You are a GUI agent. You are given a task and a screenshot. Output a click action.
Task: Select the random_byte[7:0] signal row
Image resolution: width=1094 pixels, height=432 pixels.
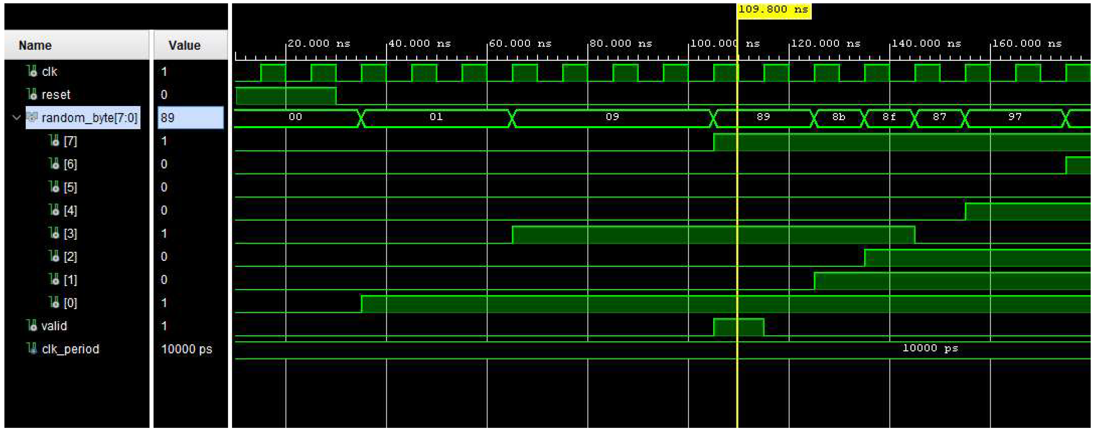click(89, 118)
